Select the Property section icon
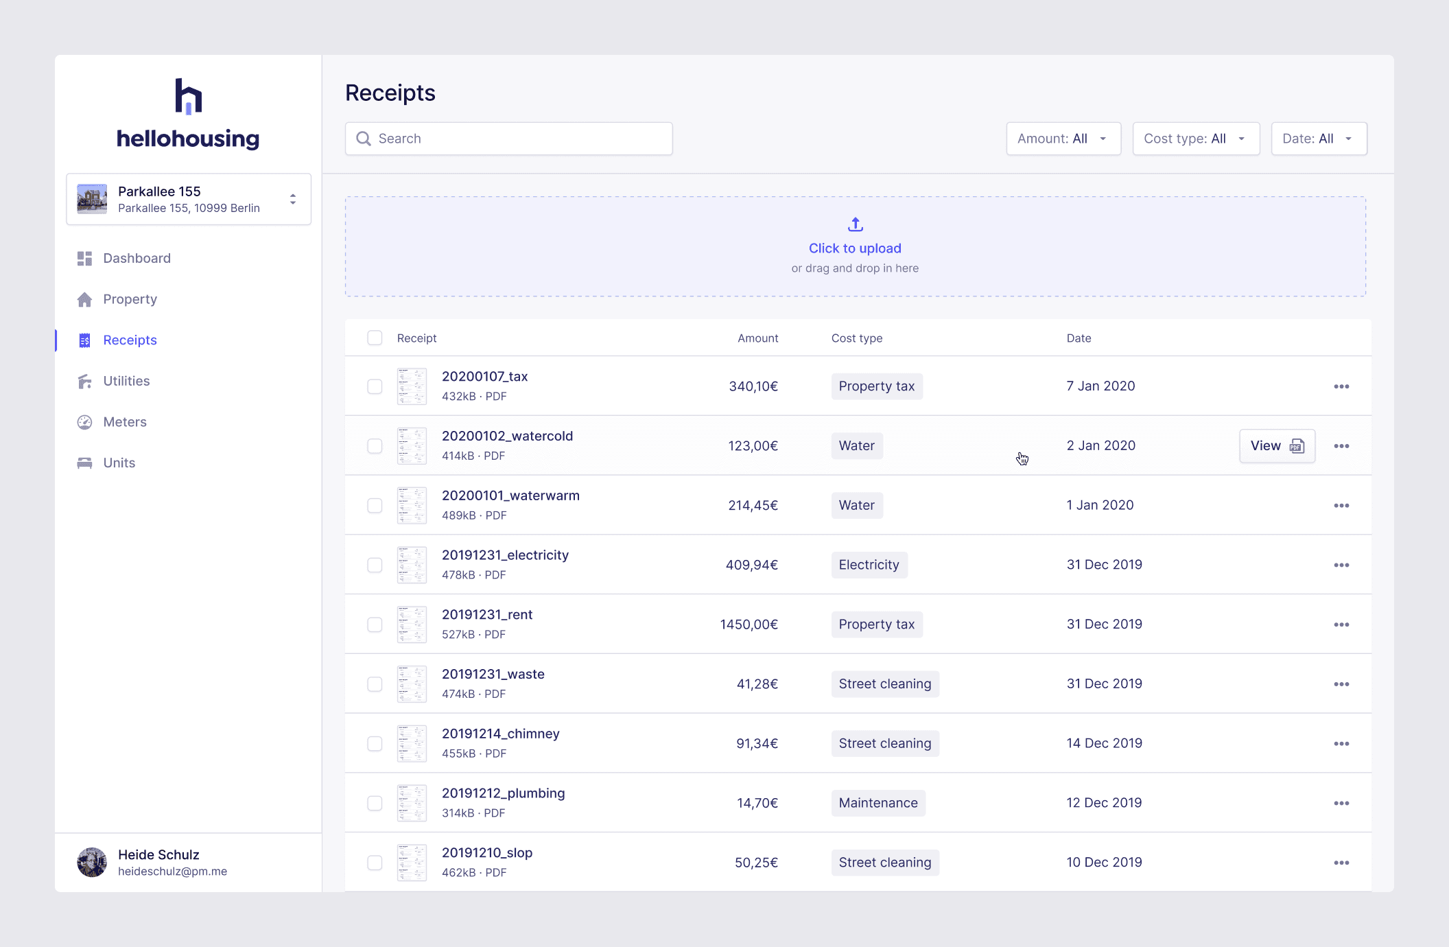Viewport: 1449px width, 947px height. [x=84, y=299]
